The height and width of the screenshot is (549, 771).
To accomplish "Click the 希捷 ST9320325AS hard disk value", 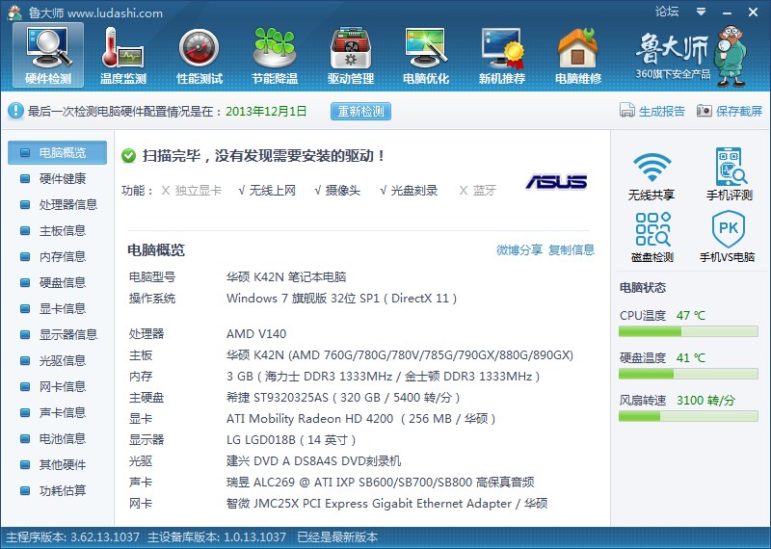I will tap(343, 397).
